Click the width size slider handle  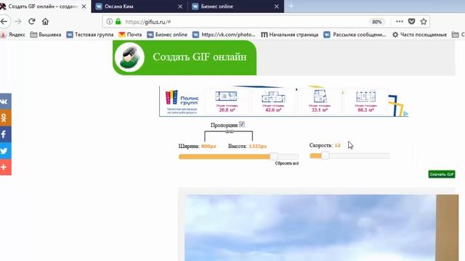click(x=274, y=157)
